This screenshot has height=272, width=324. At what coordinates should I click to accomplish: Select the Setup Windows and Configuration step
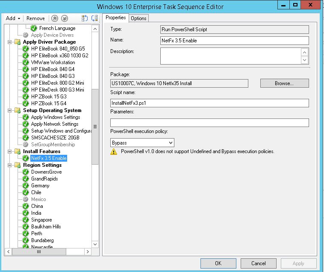62,131
